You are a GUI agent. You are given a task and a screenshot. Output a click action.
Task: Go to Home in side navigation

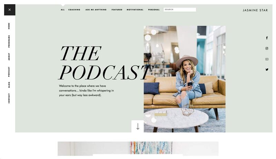coord(9,26)
